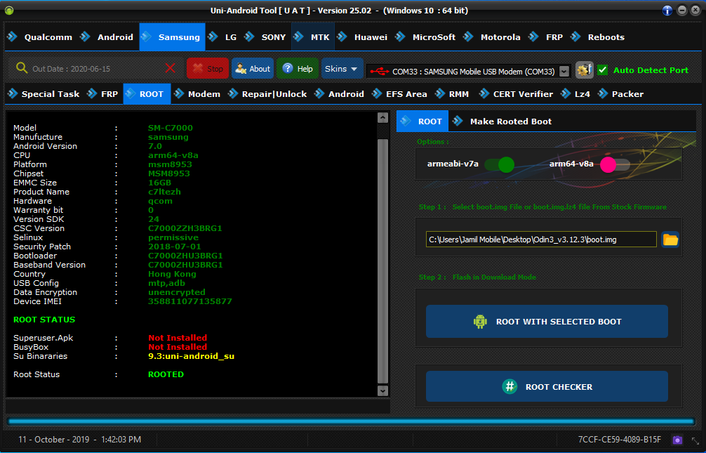Click the log panel scrollbar thumb
Image resolution: width=706 pixels, height=453 pixels.
point(382,261)
